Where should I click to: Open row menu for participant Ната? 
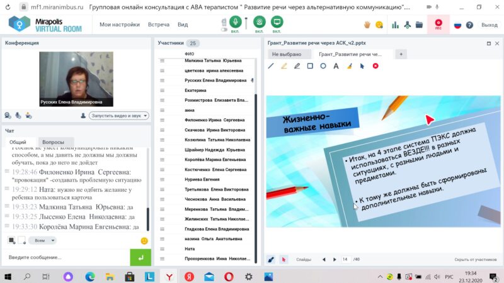point(162,248)
